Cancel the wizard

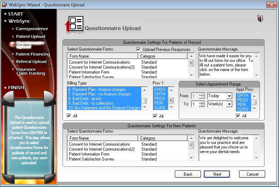click(252, 174)
